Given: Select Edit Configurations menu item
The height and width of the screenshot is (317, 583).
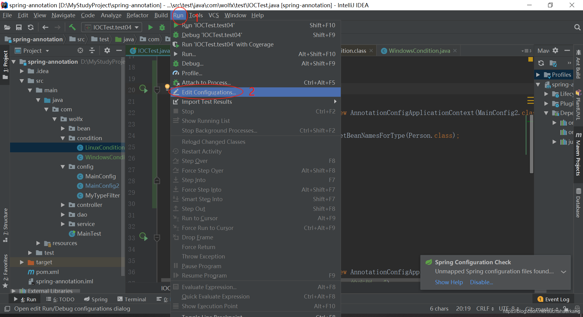Looking at the screenshot, I should click(255, 92).
